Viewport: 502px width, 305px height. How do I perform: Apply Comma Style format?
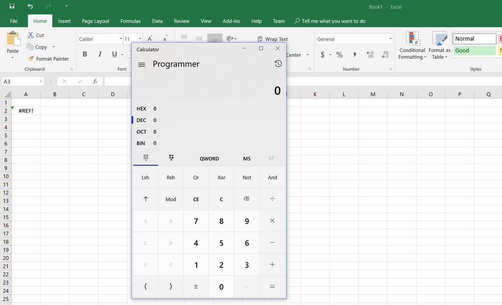coord(354,55)
